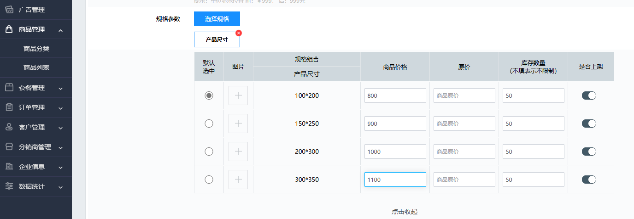Click the 客户管理 person icon
Screen dimensions: 634x219
[9, 127]
